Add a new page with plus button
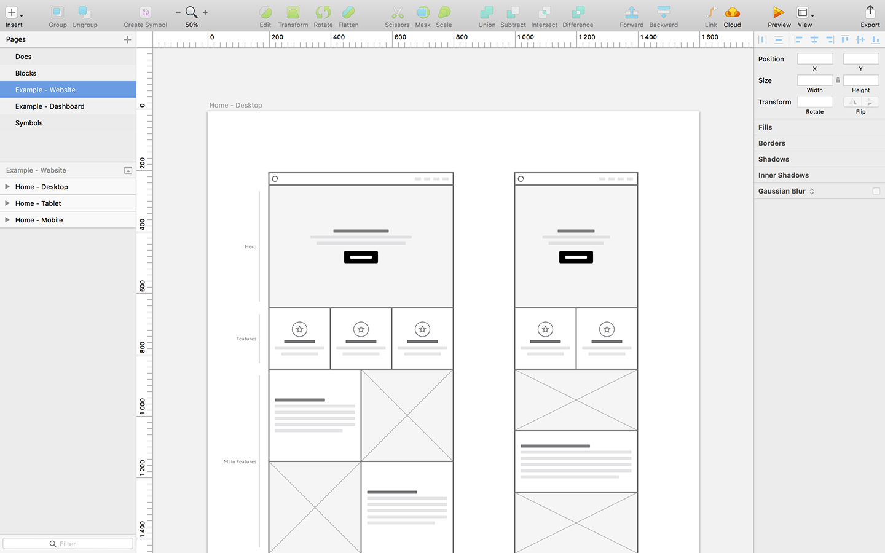The width and height of the screenshot is (885, 553). click(x=127, y=39)
